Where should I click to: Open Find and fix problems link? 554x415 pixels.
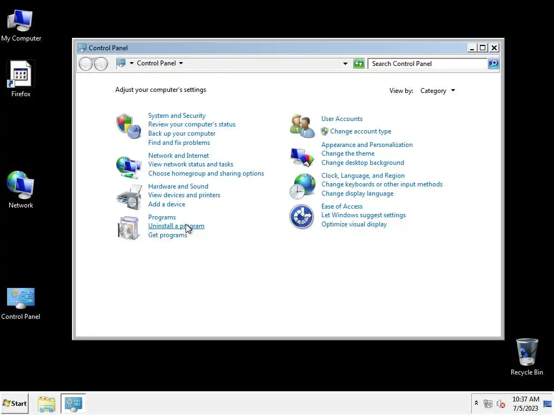click(x=179, y=143)
